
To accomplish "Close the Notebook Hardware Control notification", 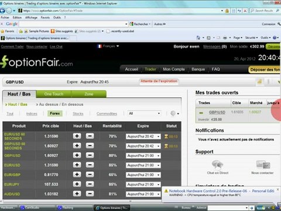I will pyautogui.click(x=277, y=189).
